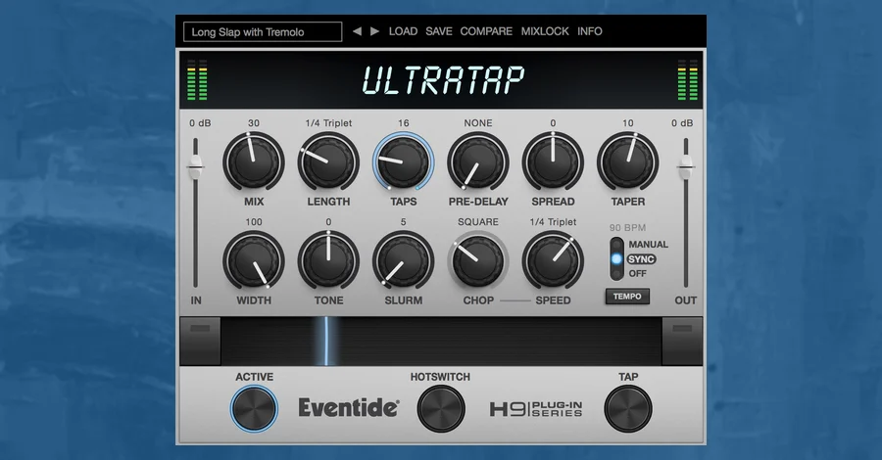Viewport: 882px width, 460px height.
Task: Click WIDTH value 100
Action: point(254,222)
